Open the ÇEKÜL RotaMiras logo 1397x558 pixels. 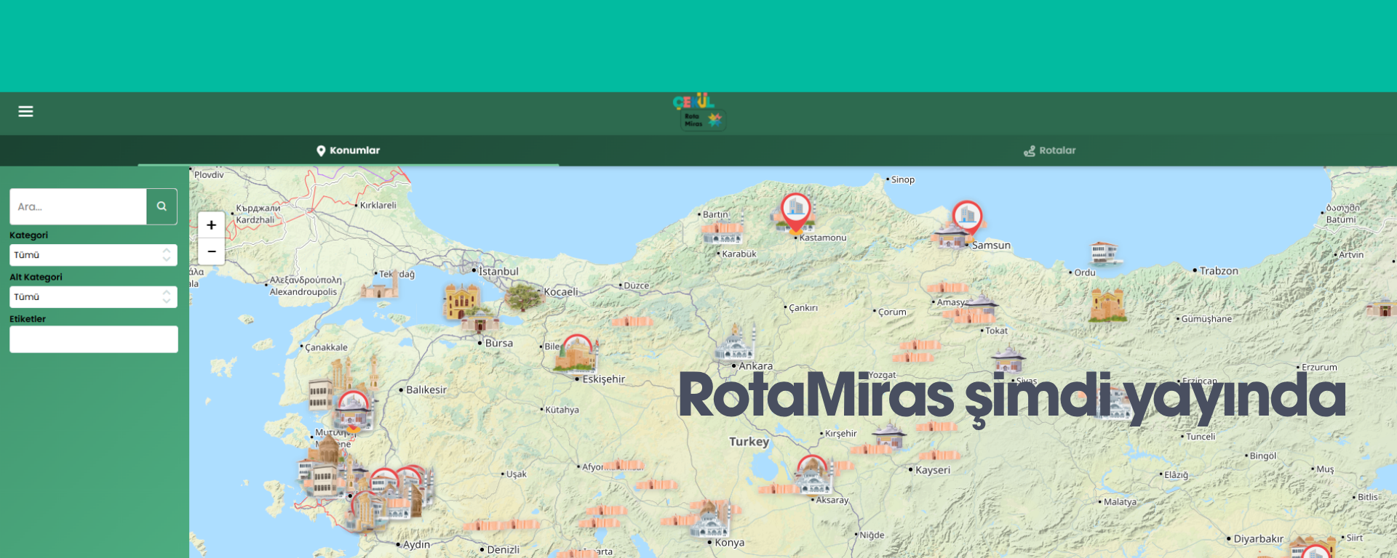click(699, 112)
